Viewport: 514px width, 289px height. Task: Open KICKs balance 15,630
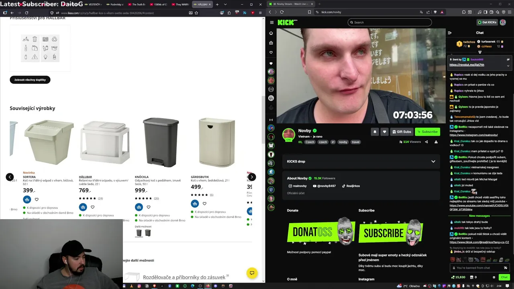[x=458, y=277]
